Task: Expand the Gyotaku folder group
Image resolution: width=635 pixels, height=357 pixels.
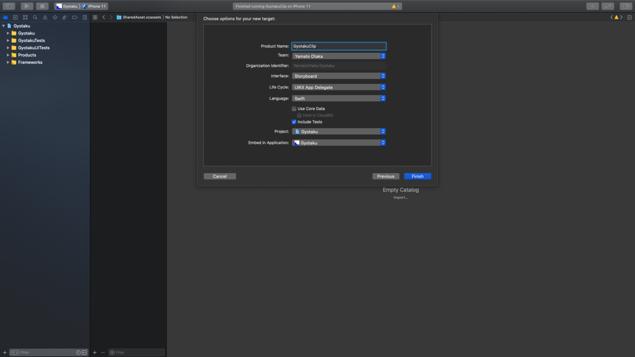Action: [x=8, y=33]
